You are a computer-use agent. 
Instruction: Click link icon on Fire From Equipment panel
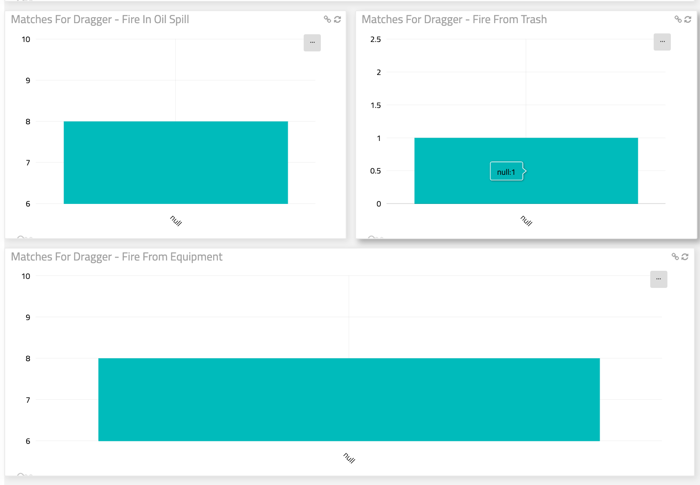click(x=675, y=257)
